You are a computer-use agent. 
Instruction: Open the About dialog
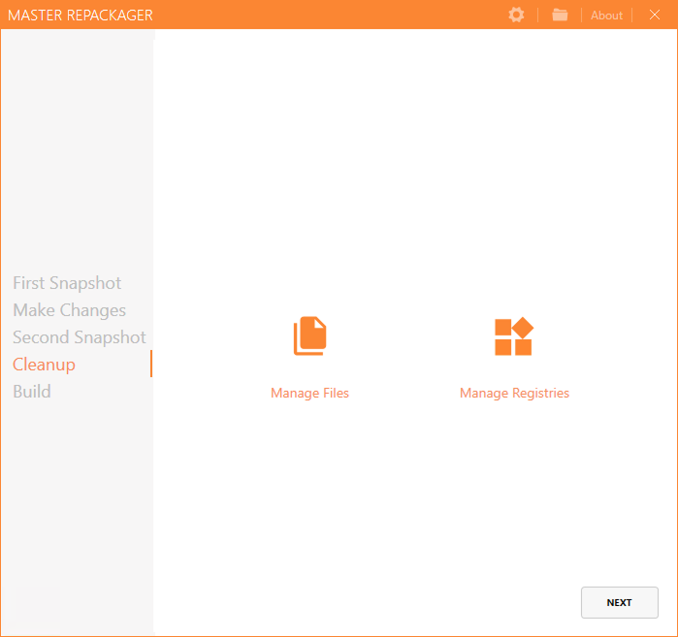pos(606,16)
